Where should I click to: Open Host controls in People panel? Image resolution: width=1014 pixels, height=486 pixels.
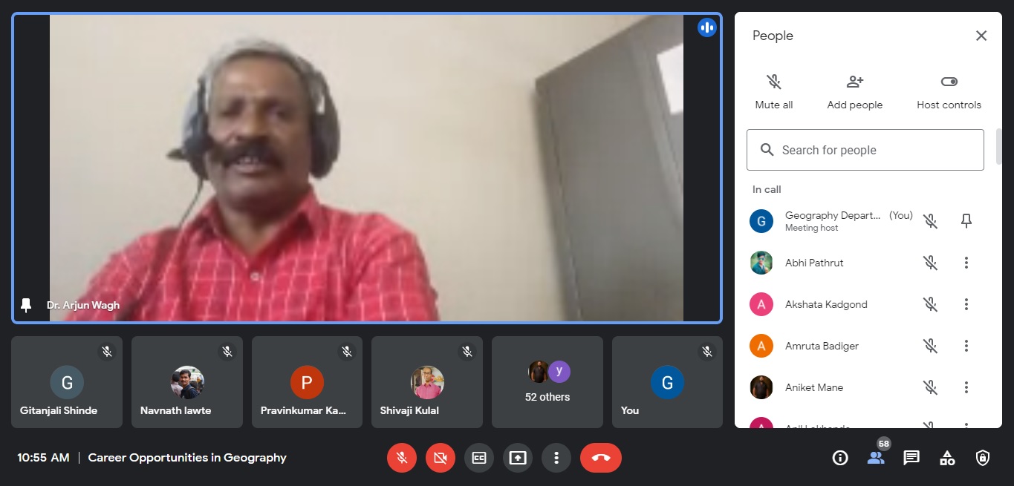coord(949,92)
